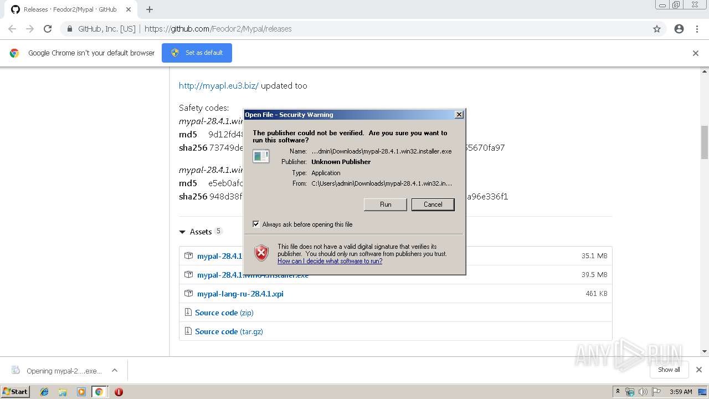
Task: Collapse the Assets section triangle
Action: click(182, 232)
